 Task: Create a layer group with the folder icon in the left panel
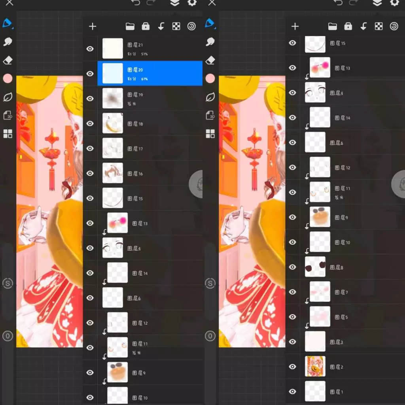[130, 26]
